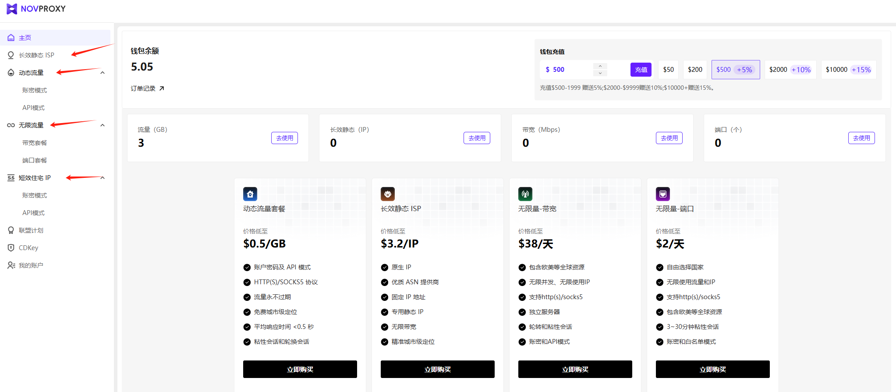Open 账密模式 under 短效住宅 IP

(35, 195)
